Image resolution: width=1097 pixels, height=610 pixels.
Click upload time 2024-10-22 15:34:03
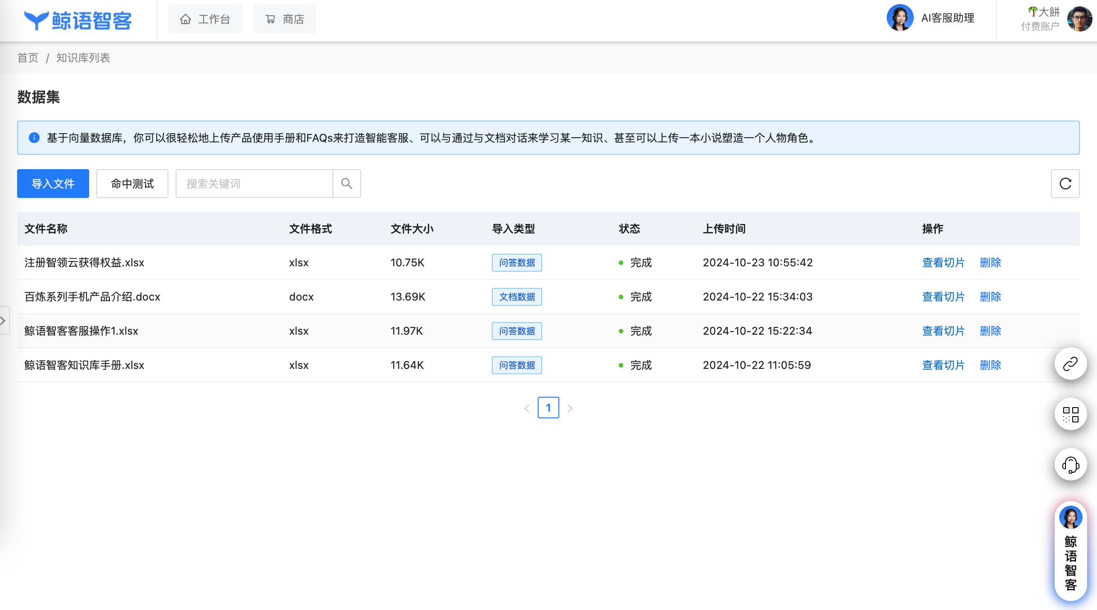[x=758, y=297]
